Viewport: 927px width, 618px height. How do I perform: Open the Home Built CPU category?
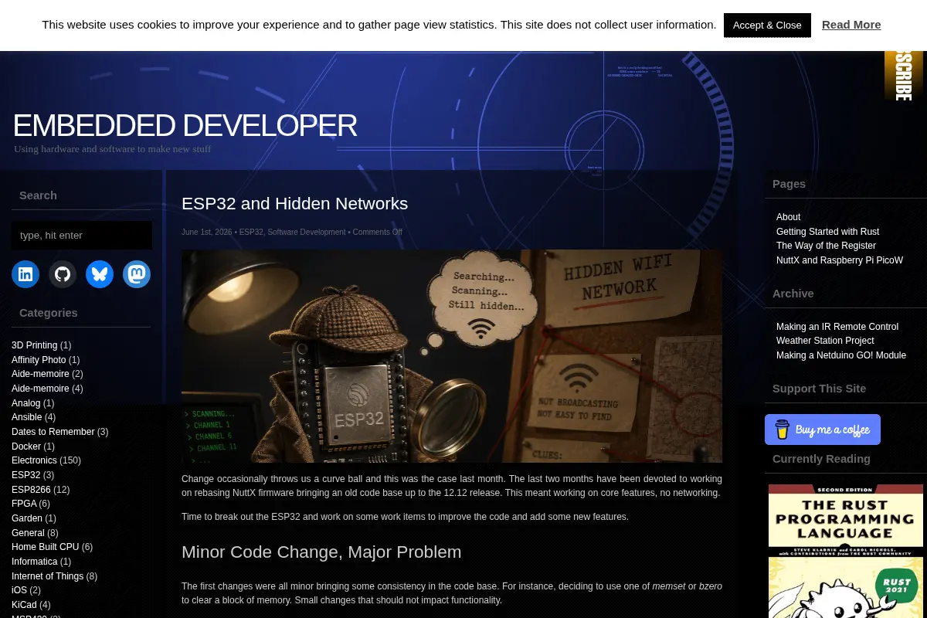(x=46, y=547)
